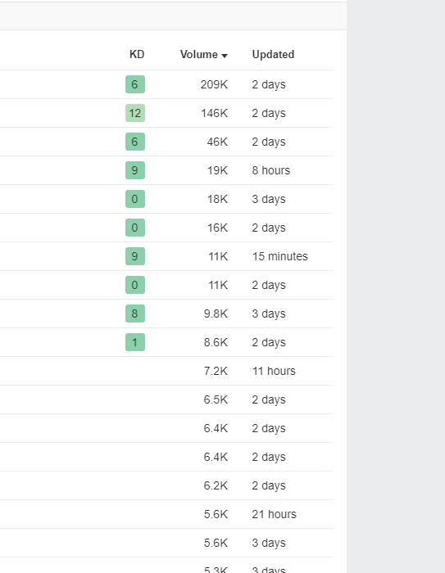Click KD badge 9 in 19K row
Viewport: 445px width, 573px height.
pyautogui.click(x=135, y=170)
